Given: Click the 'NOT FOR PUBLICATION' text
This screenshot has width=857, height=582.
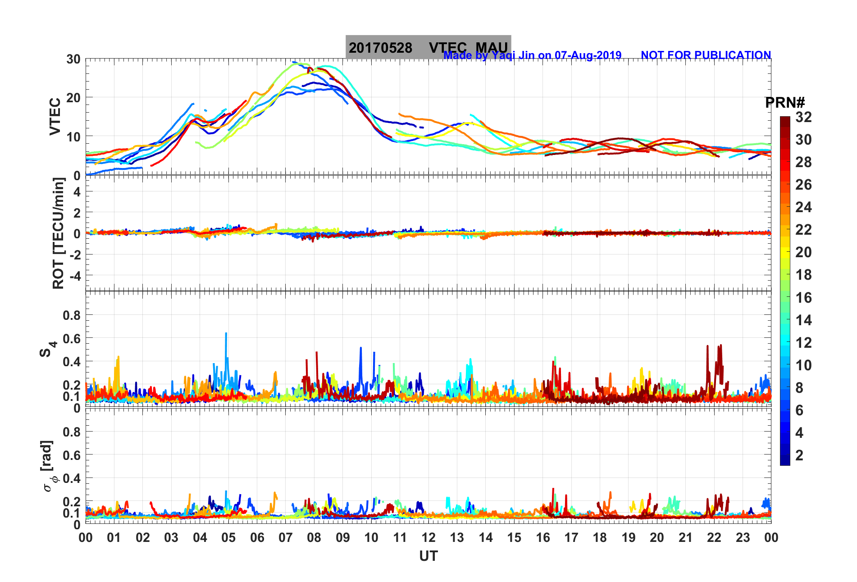Looking at the screenshot, I should point(706,55).
